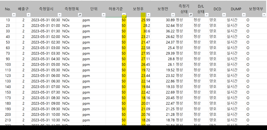Click the 측정기 상태 정상 cell in row No. 53
267x130 pixels.
(184, 42)
